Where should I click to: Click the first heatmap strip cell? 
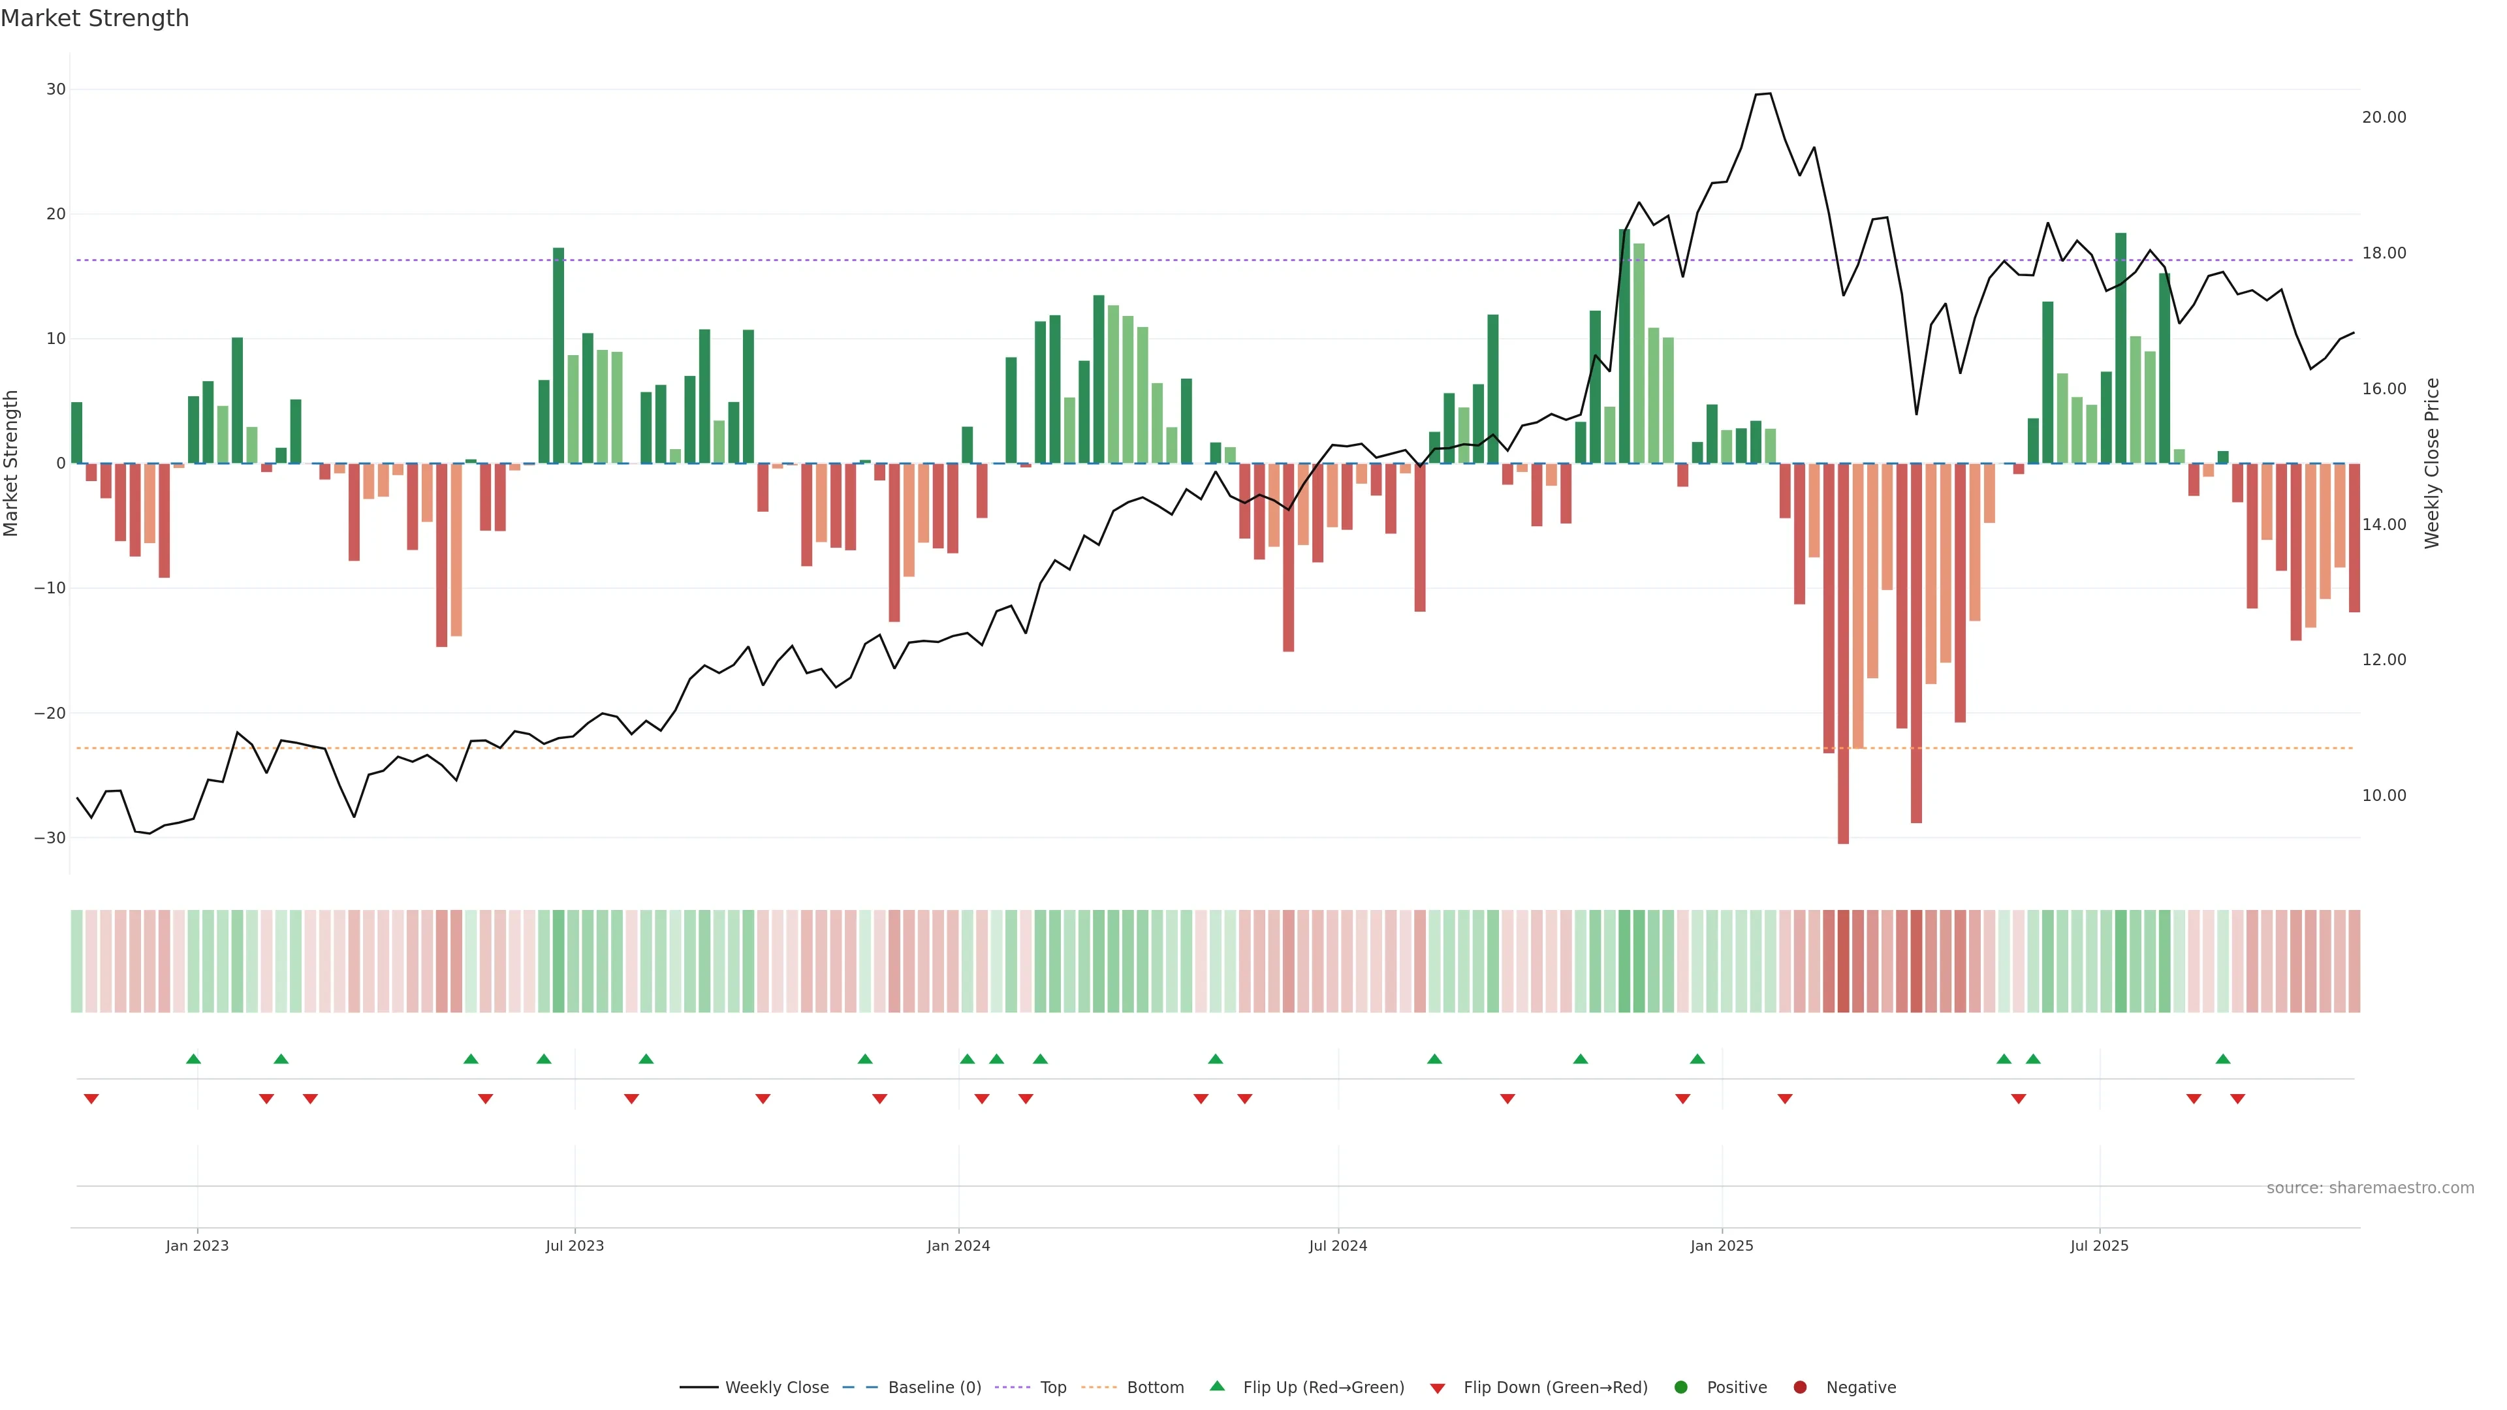(77, 960)
